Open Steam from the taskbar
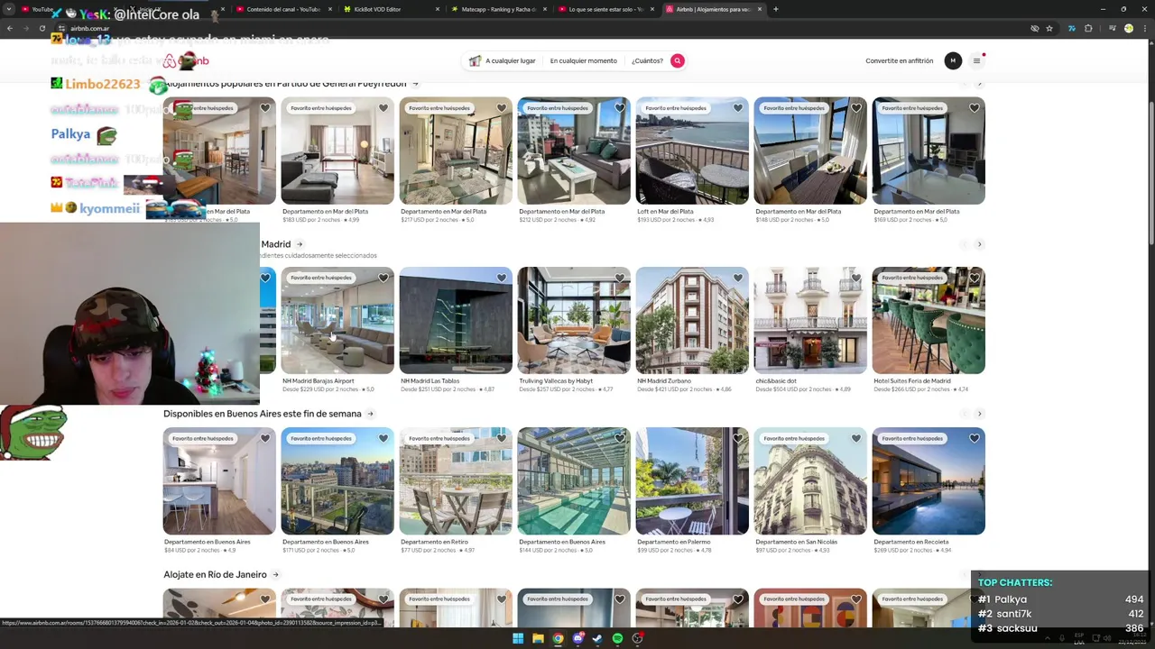Viewport: 1155px width, 649px height. (597, 638)
